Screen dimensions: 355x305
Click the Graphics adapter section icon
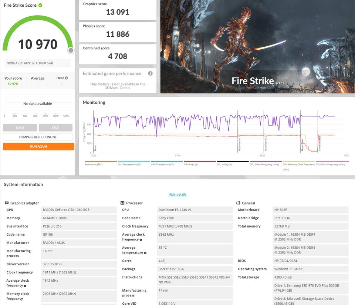pyautogui.click(x=7, y=203)
